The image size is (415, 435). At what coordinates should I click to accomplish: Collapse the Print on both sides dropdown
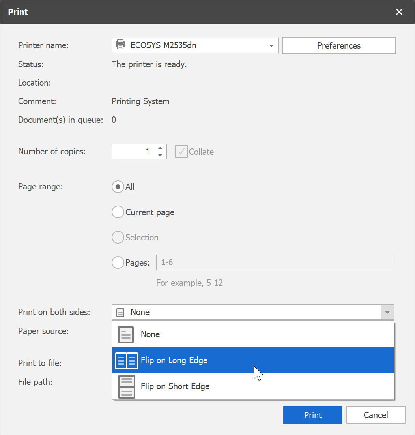(x=387, y=313)
